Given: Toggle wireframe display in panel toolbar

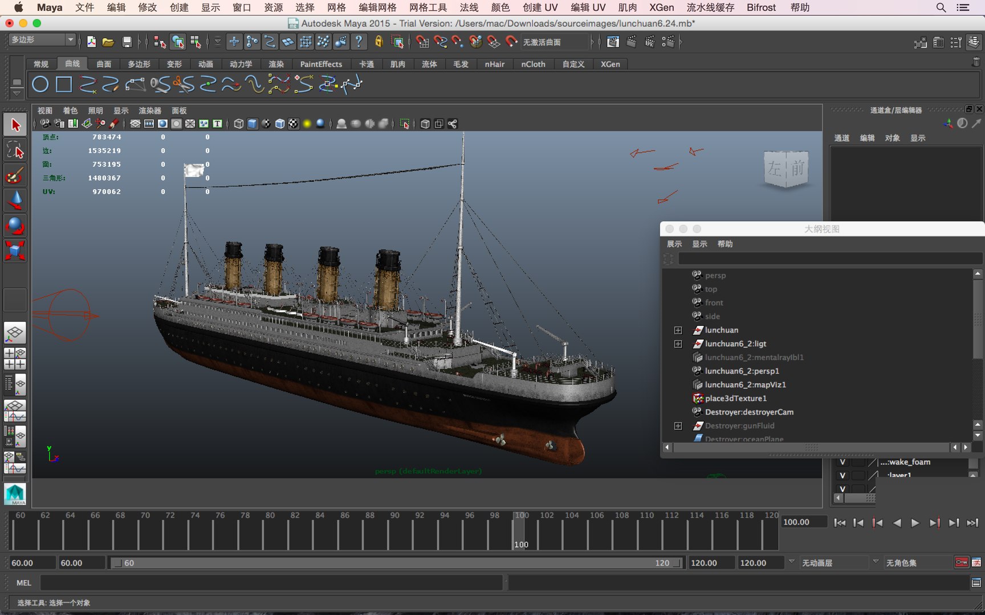Looking at the screenshot, I should coord(238,124).
